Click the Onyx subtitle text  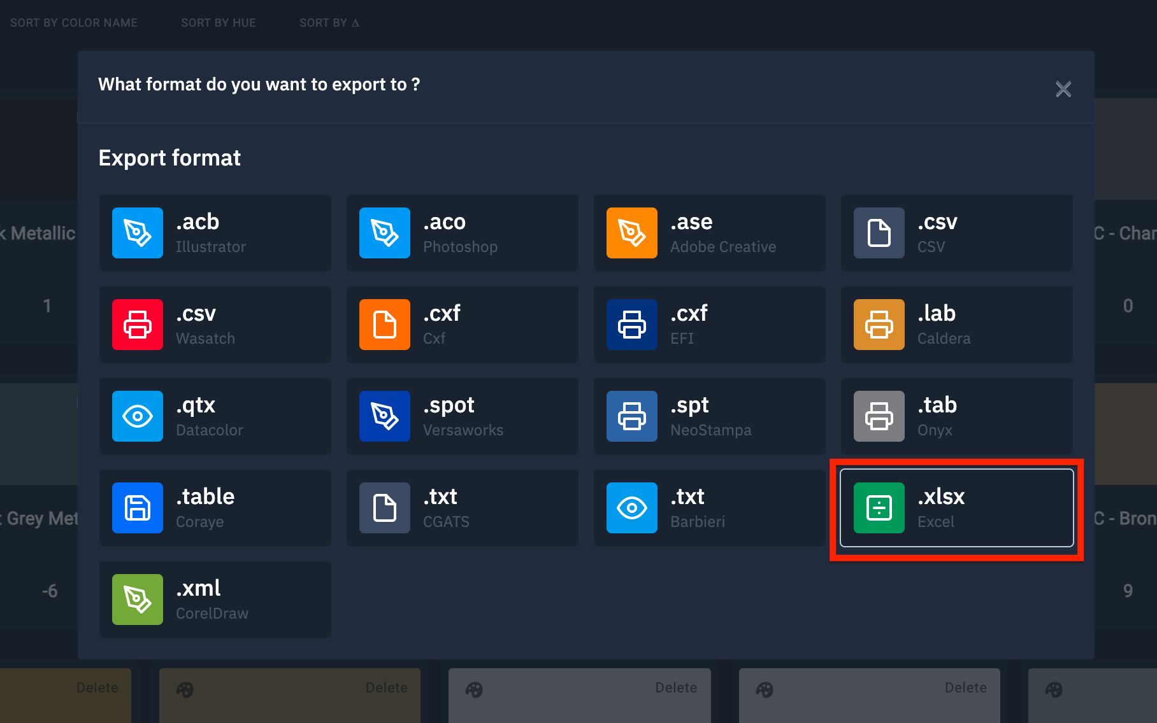click(935, 430)
